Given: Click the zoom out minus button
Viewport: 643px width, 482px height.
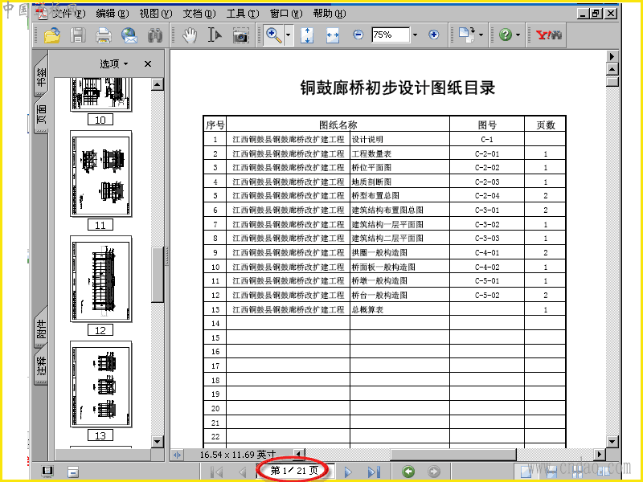Looking at the screenshot, I should click(x=358, y=35).
